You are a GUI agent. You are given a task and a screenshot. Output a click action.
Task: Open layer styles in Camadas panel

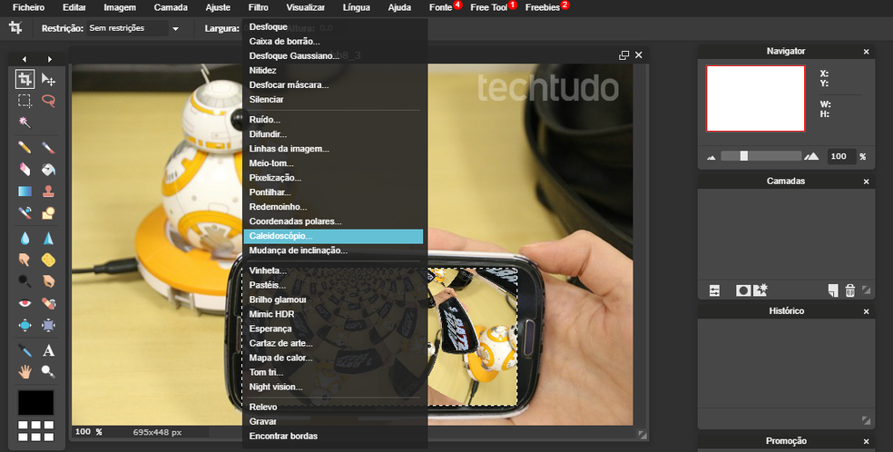(761, 290)
